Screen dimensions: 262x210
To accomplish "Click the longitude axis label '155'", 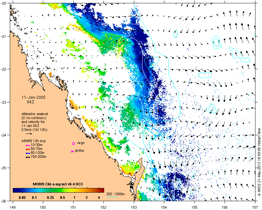I will click(195, 207).
